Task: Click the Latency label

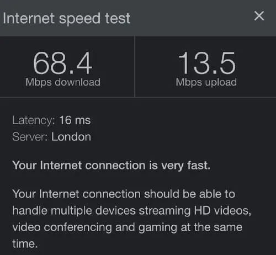Action: [x=34, y=121]
